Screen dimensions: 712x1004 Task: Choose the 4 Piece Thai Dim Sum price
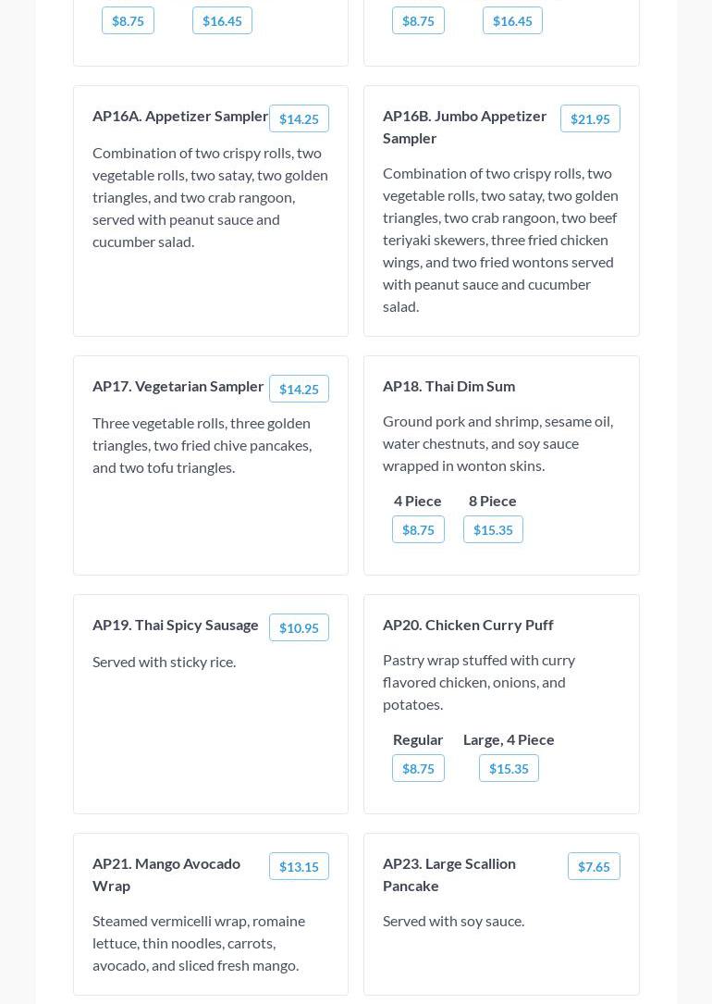[x=418, y=529]
